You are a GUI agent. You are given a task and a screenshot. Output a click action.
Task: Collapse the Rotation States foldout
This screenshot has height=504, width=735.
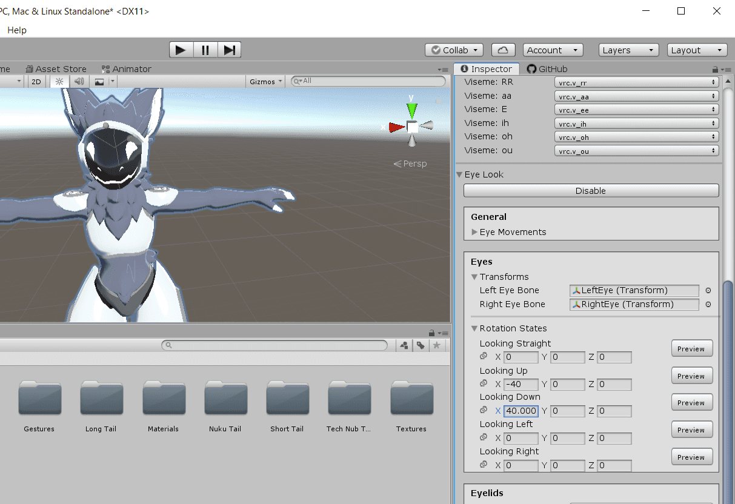pos(474,328)
